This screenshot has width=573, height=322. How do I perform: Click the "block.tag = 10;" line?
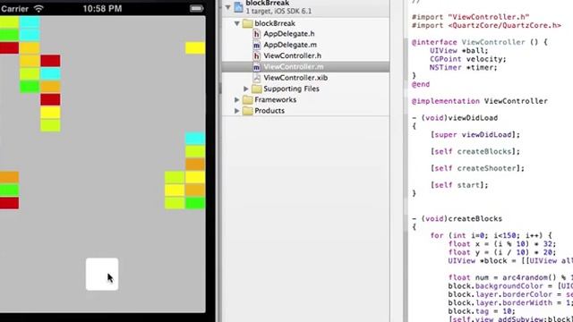click(482, 311)
